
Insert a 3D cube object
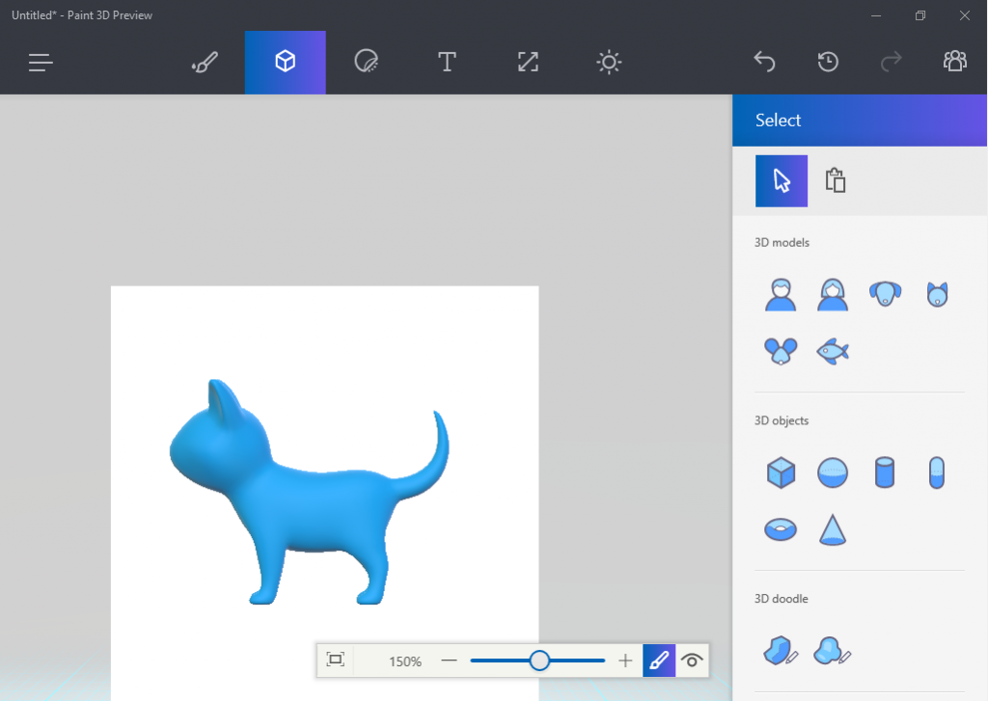pos(781,472)
